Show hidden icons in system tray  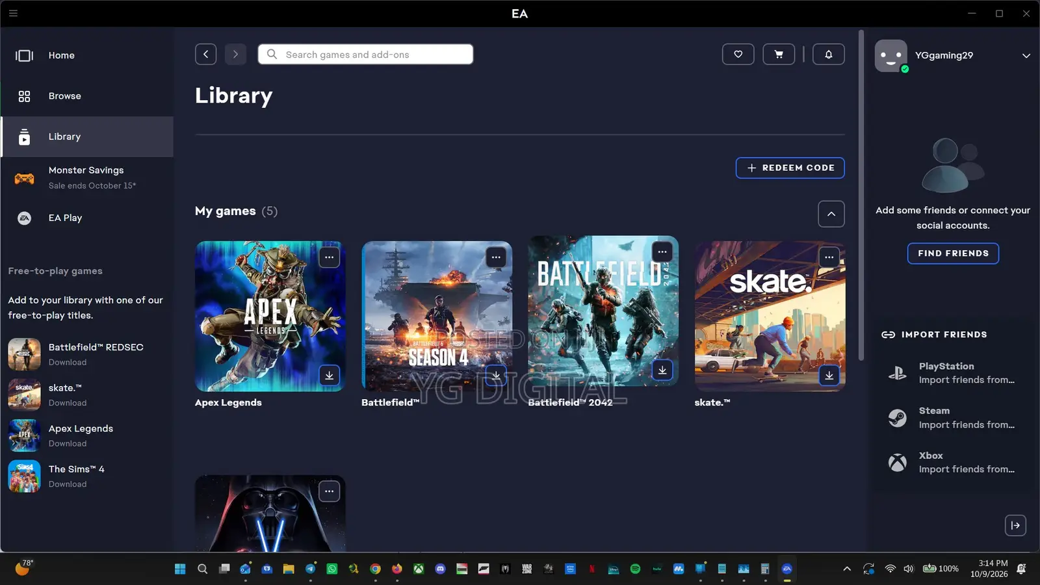[x=847, y=569]
